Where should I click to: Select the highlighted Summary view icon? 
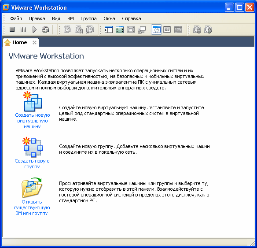click(x=156, y=30)
